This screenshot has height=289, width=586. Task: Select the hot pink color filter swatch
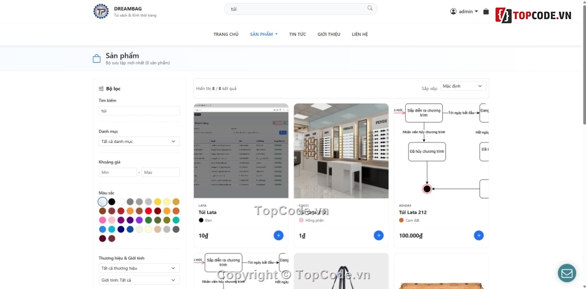(x=102, y=220)
